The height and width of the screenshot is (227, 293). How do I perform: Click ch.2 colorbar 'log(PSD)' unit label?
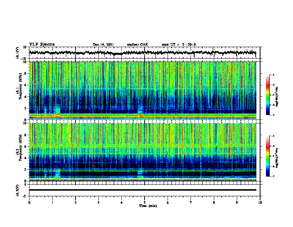277,158
